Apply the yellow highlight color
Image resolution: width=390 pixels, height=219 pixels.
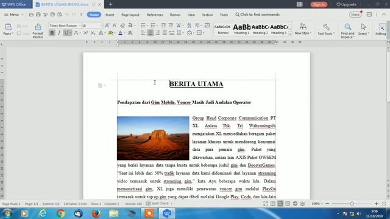coord(110,33)
